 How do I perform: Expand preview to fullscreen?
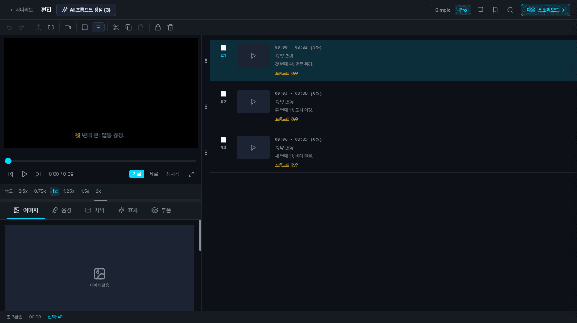pyautogui.click(x=191, y=174)
